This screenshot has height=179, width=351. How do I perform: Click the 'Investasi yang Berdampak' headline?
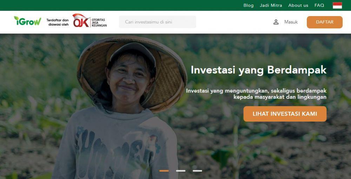[x=259, y=70]
